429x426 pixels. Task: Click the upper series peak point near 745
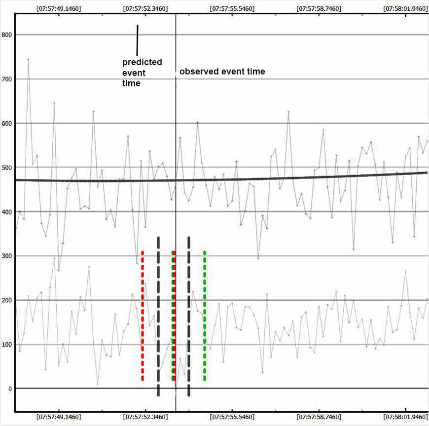(28, 59)
